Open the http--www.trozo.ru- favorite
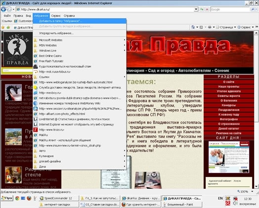Viewport: 259px width, 208px height. coord(80,130)
